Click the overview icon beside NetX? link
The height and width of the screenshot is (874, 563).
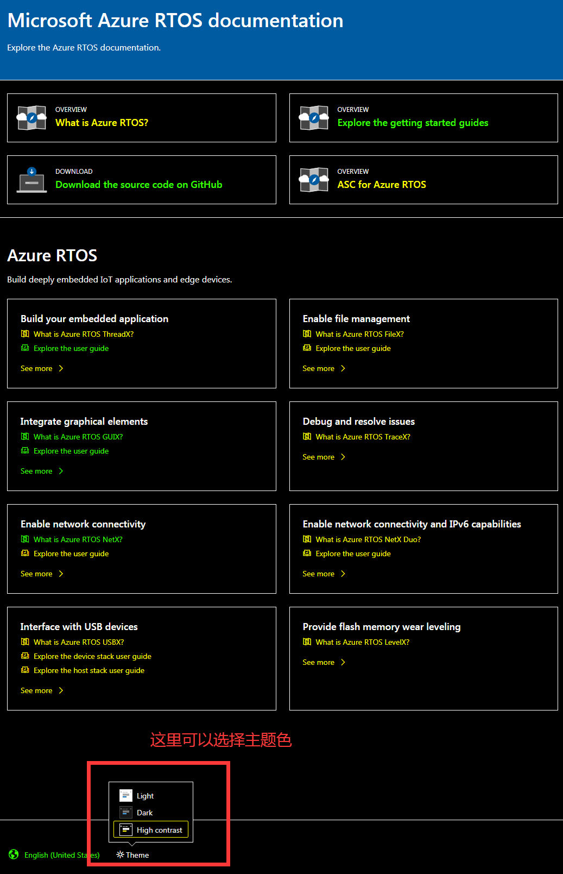(25, 539)
